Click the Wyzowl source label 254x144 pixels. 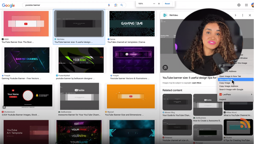coord(109,112)
